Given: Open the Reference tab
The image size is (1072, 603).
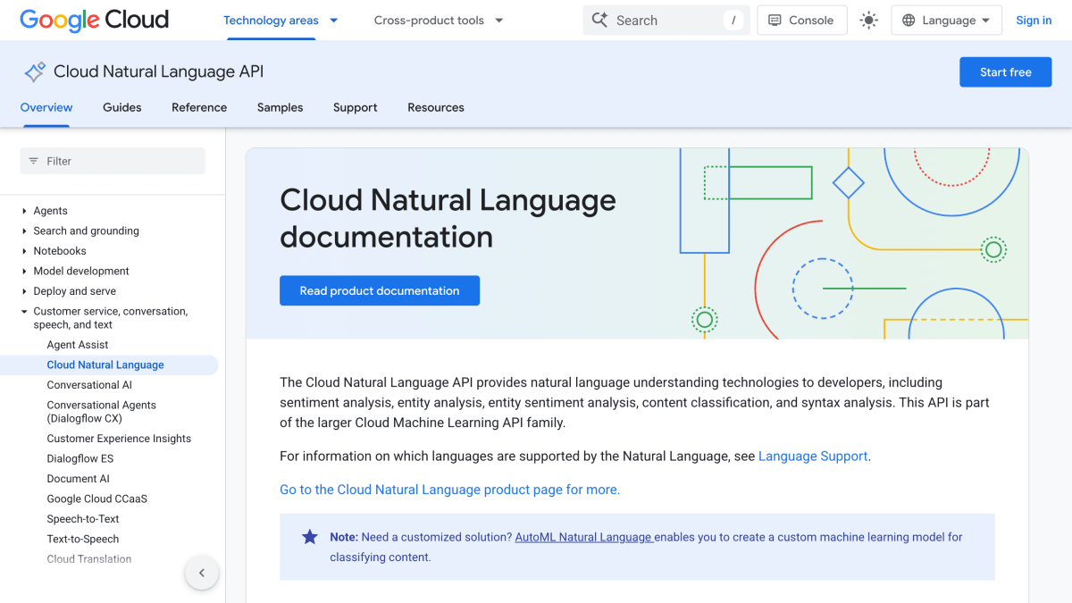Looking at the screenshot, I should pos(199,107).
